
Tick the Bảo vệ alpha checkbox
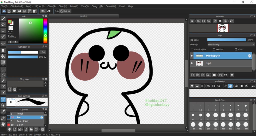coord(192,49)
